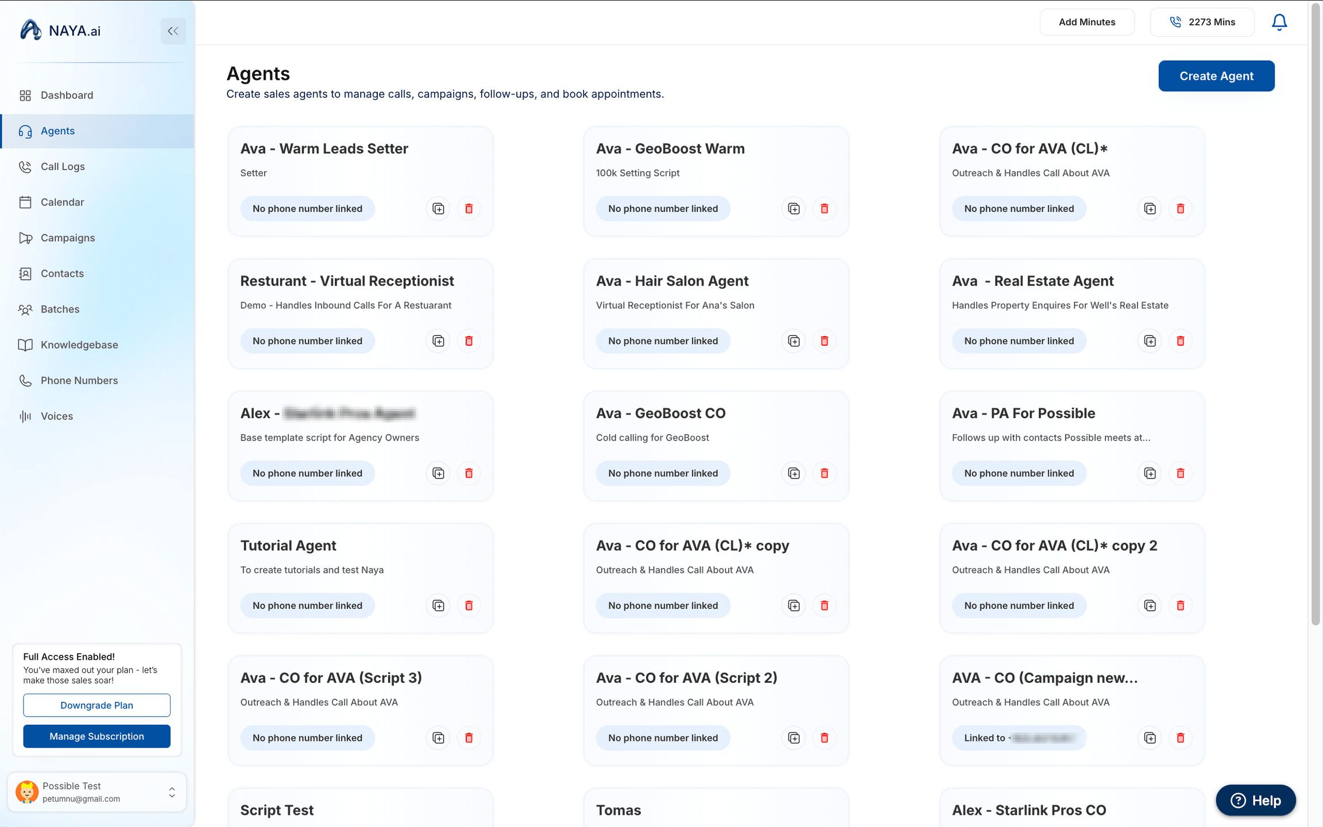Image resolution: width=1323 pixels, height=827 pixels.
Task: Open the Ava - CO for AVA (CL)* agent card
Action: (1071, 181)
